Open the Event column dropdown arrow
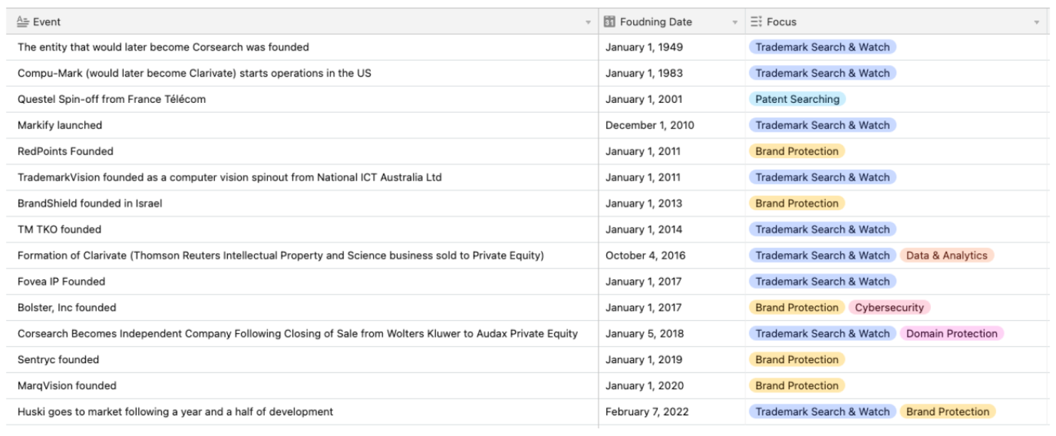 coord(588,22)
